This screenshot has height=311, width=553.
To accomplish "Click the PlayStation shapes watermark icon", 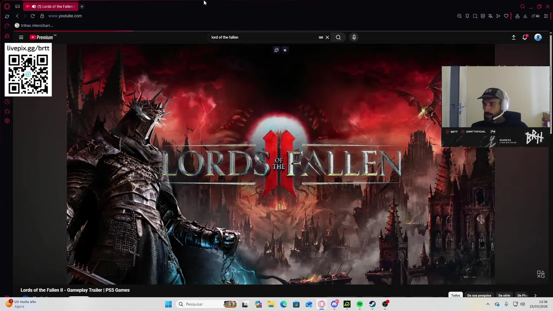I will coord(540,274).
